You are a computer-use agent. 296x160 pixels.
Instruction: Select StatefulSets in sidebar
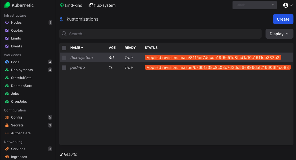click(21, 78)
